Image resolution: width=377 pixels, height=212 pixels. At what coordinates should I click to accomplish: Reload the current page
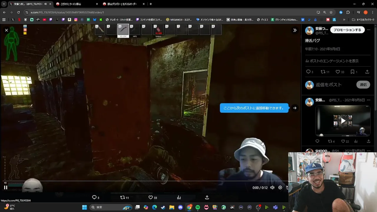click(18, 12)
